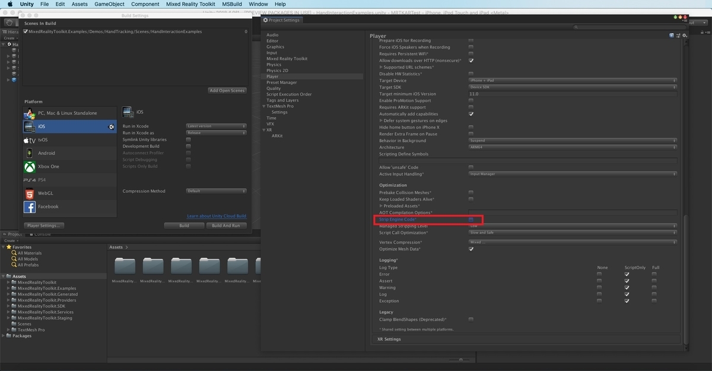Viewport: 712px width, 371px height.
Task: Open Run in Xcode version dropdown
Action: (x=216, y=126)
